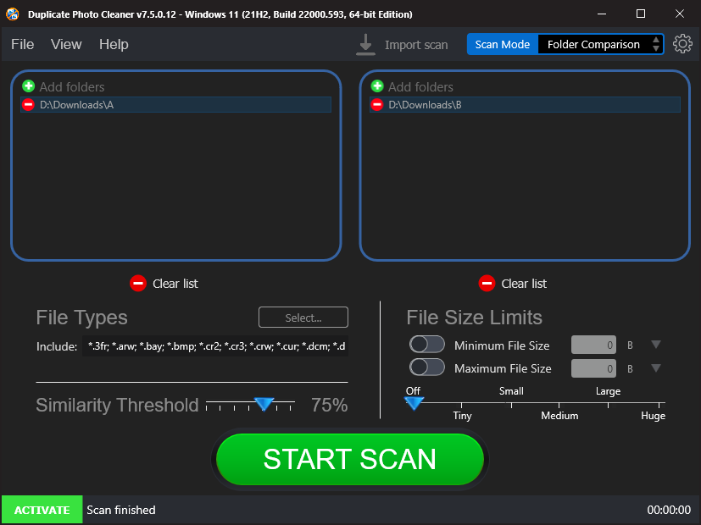Click the Similarity Threshold slider handle
701x525 pixels.
(x=264, y=404)
